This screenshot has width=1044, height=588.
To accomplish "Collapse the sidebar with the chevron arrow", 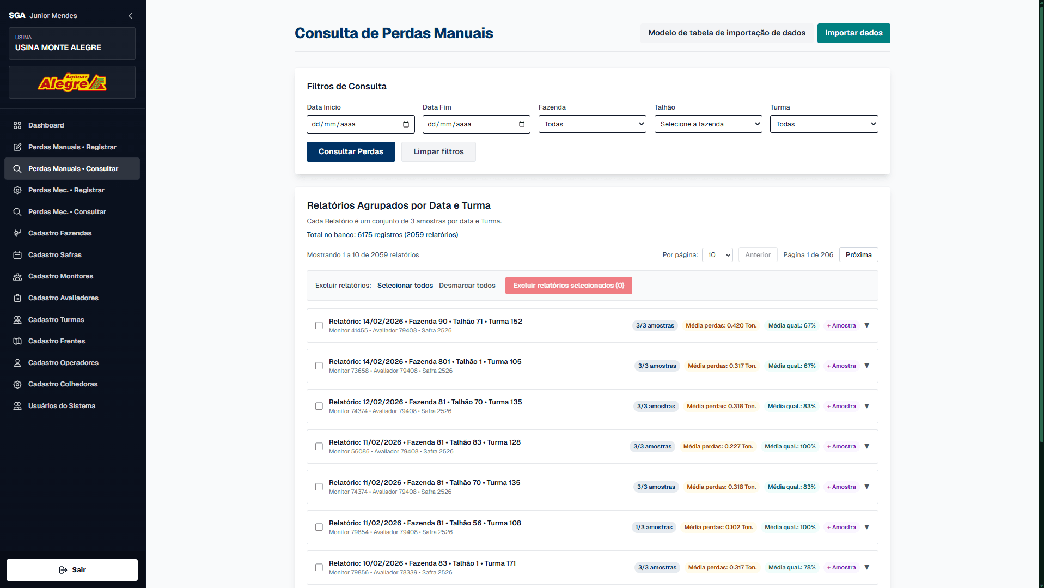I will pos(130,16).
